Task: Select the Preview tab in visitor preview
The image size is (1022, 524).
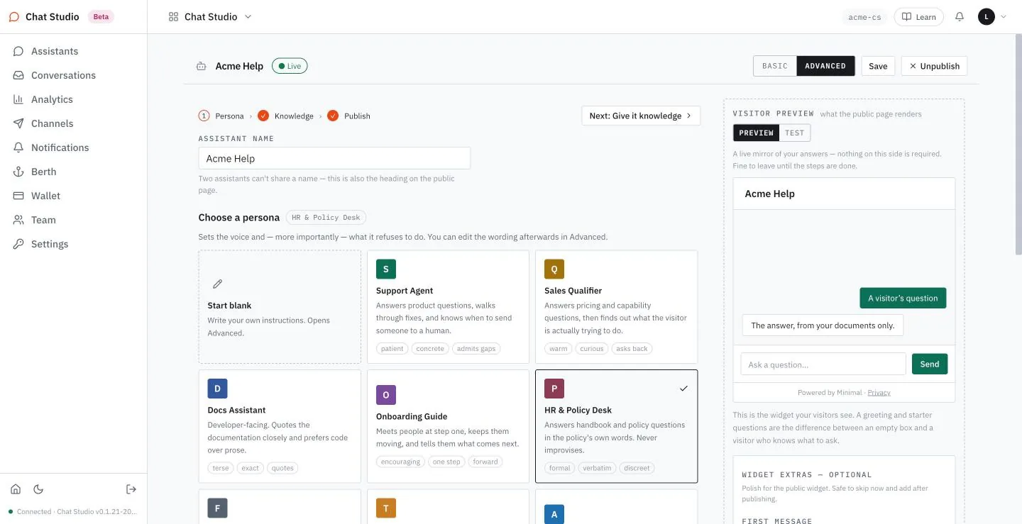Action: pyautogui.click(x=756, y=133)
